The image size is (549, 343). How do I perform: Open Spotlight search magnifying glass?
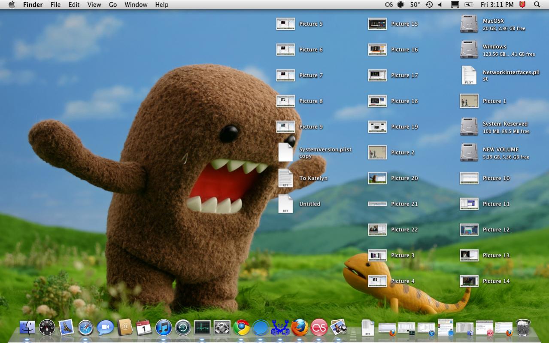pos(537,5)
